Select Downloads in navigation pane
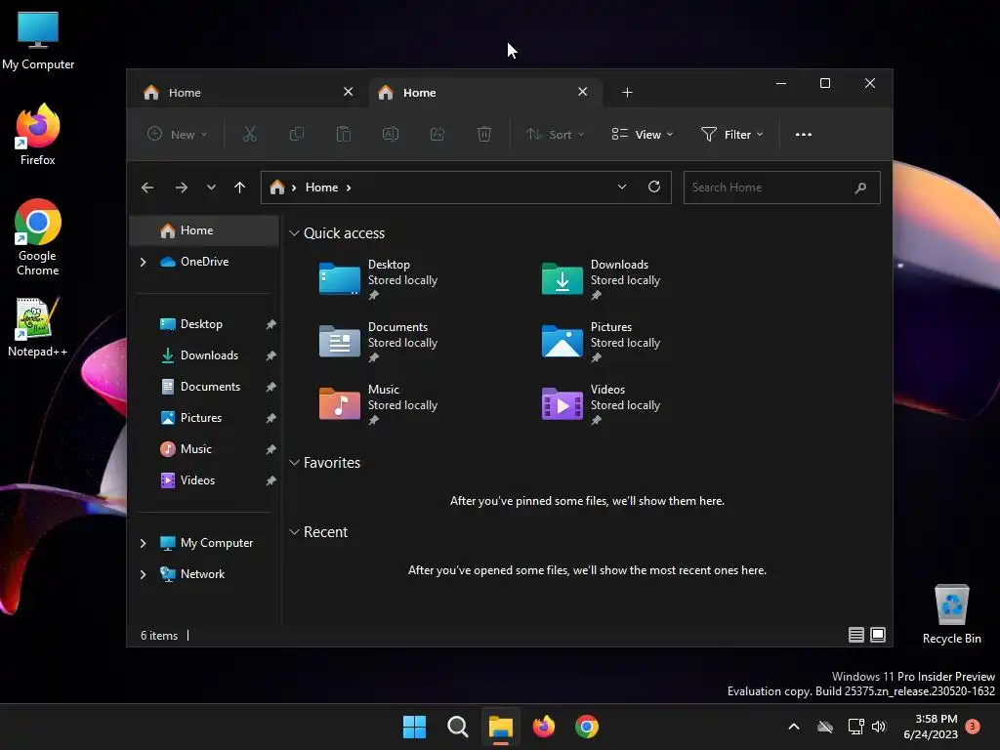Viewport: 1000px width, 750px height. tap(204, 355)
